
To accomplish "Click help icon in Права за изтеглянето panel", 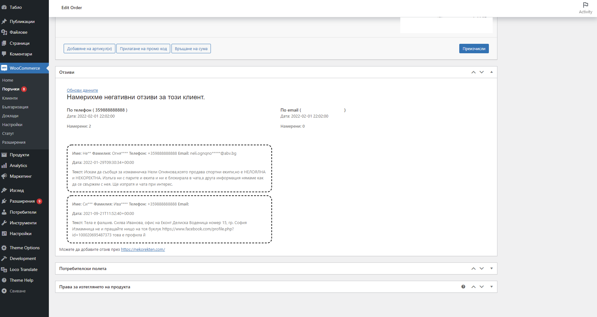I will (463, 287).
